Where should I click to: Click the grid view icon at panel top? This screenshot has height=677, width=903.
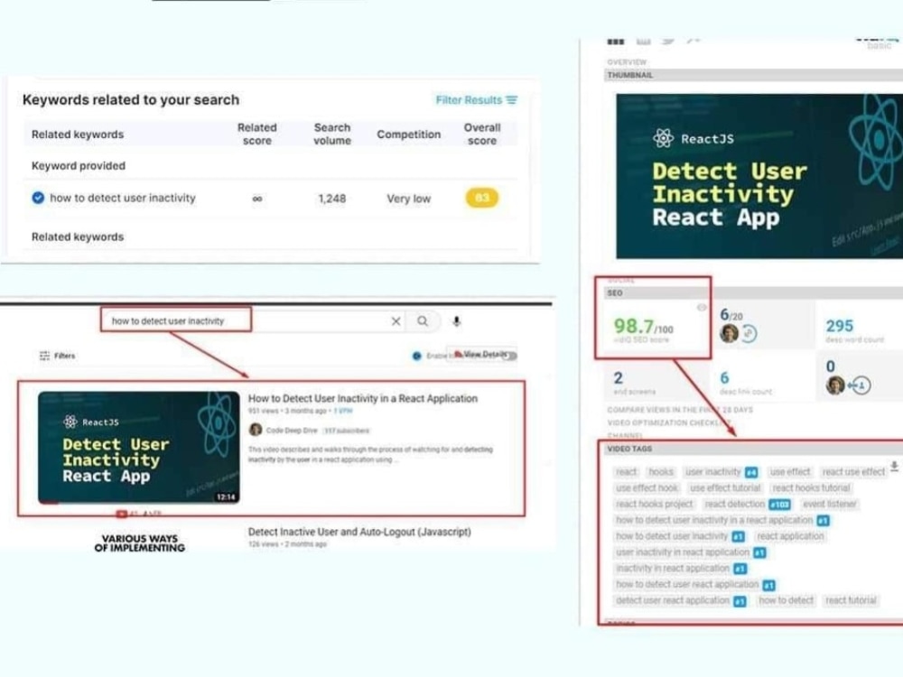coord(616,42)
